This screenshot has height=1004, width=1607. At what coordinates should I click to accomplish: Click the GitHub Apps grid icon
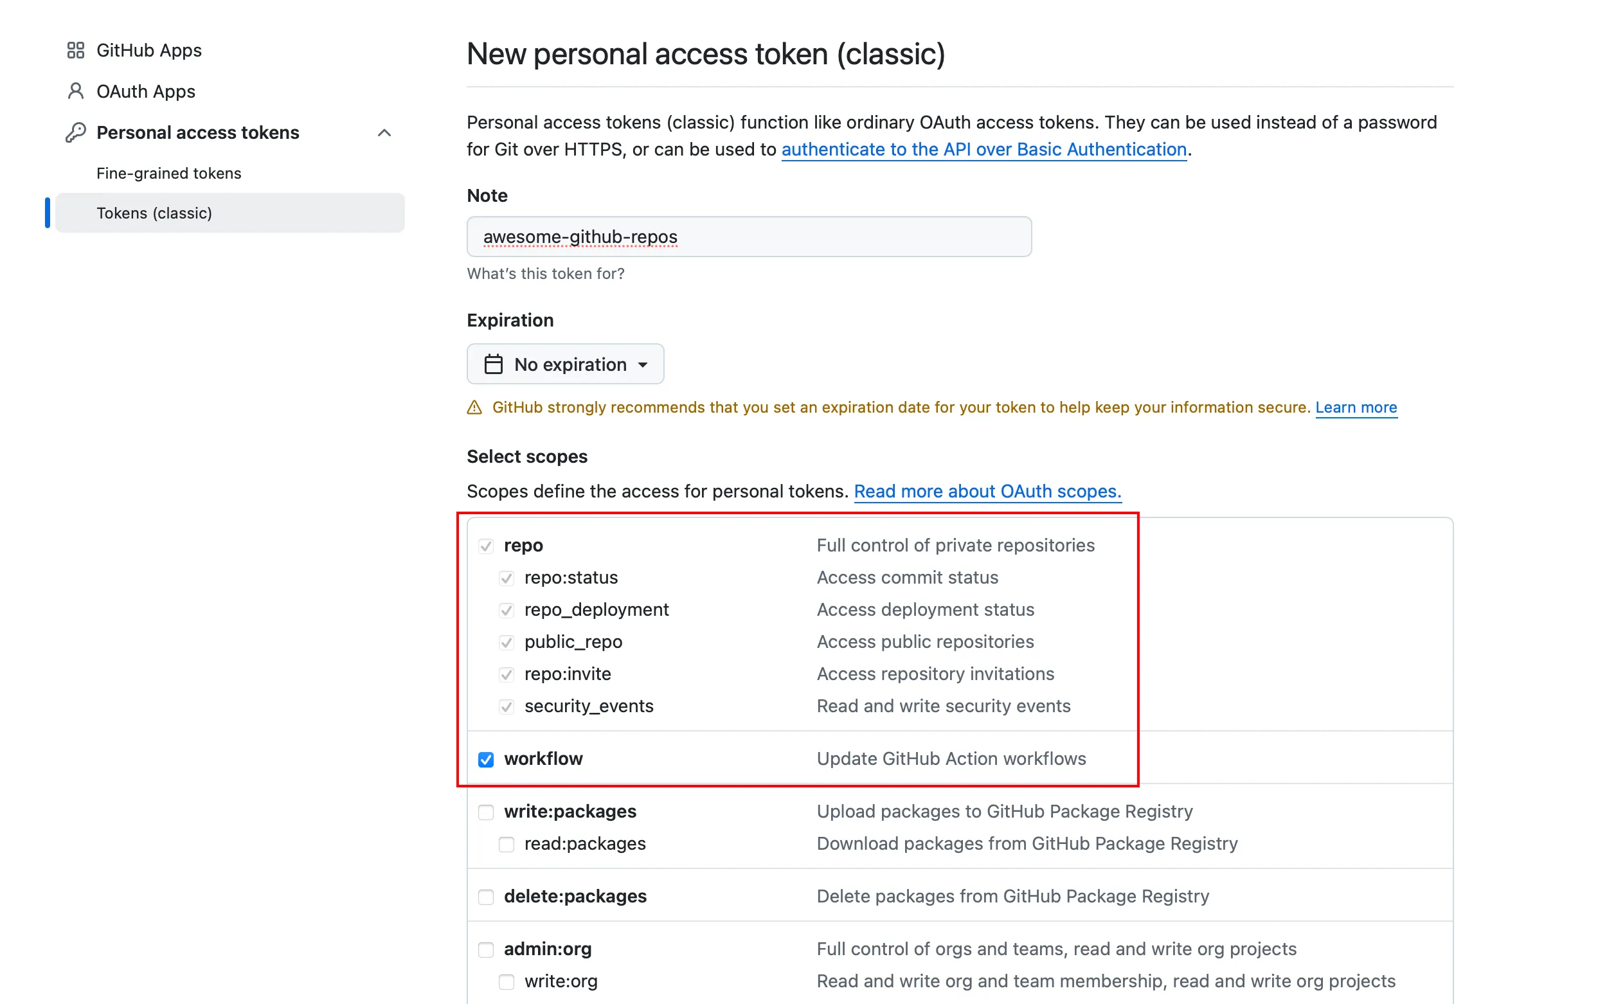(x=76, y=51)
